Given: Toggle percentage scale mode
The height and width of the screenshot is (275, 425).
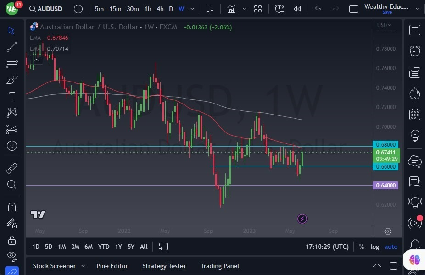Looking at the screenshot, I should tap(362, 247).
